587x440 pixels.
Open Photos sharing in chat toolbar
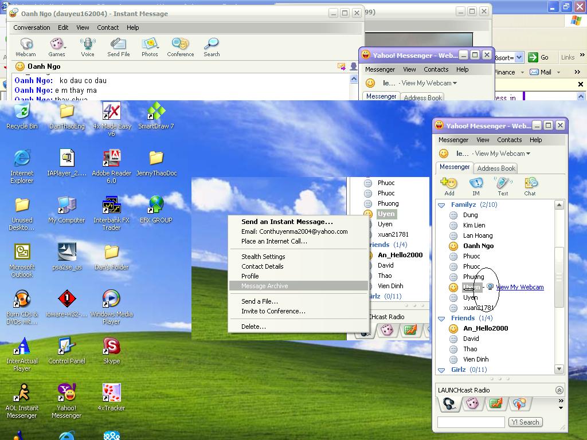coord(150,47)
